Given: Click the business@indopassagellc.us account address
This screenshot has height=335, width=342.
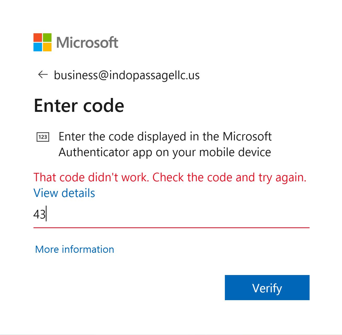Looking at the screenshot, I should pyautogui.click(x=127, y=75).
